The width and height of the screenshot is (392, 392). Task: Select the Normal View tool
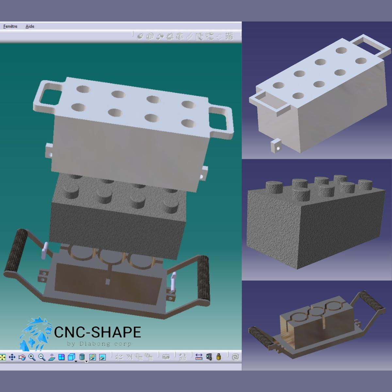tap(51, 357)
